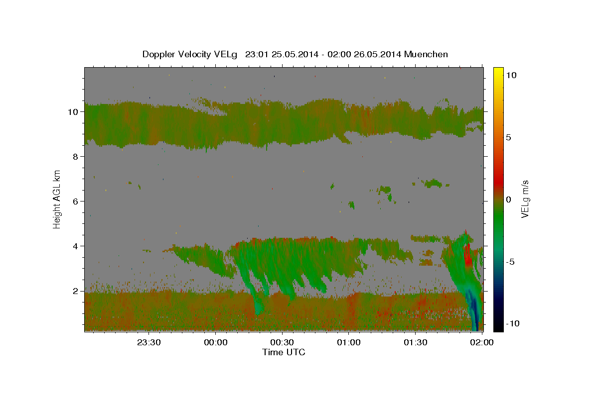Click the 00:00 time tick label

216,343
